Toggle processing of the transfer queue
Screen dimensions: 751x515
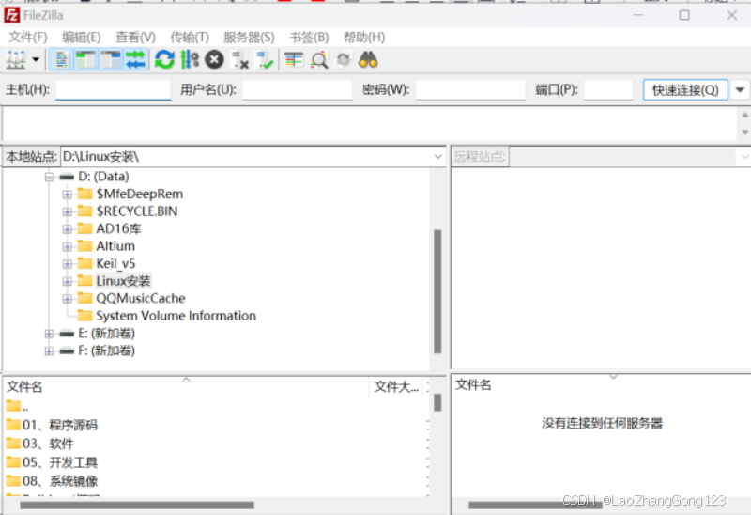coord(190,60)
